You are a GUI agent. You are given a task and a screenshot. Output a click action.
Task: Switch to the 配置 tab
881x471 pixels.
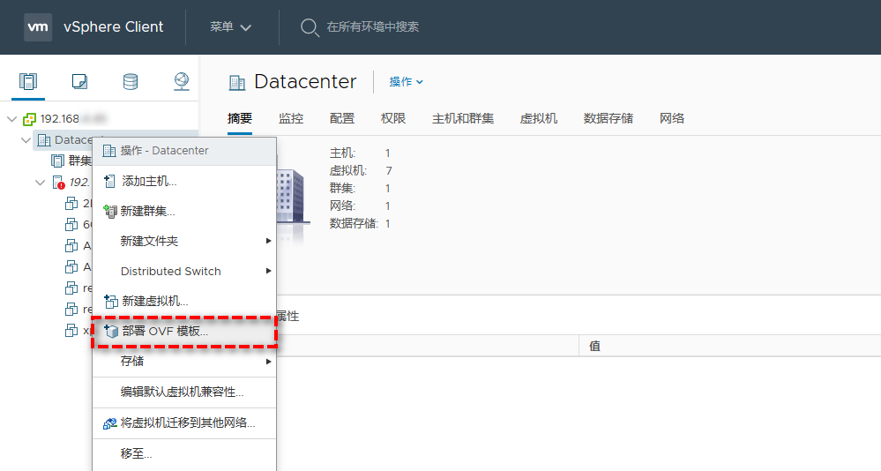point(342,118)
